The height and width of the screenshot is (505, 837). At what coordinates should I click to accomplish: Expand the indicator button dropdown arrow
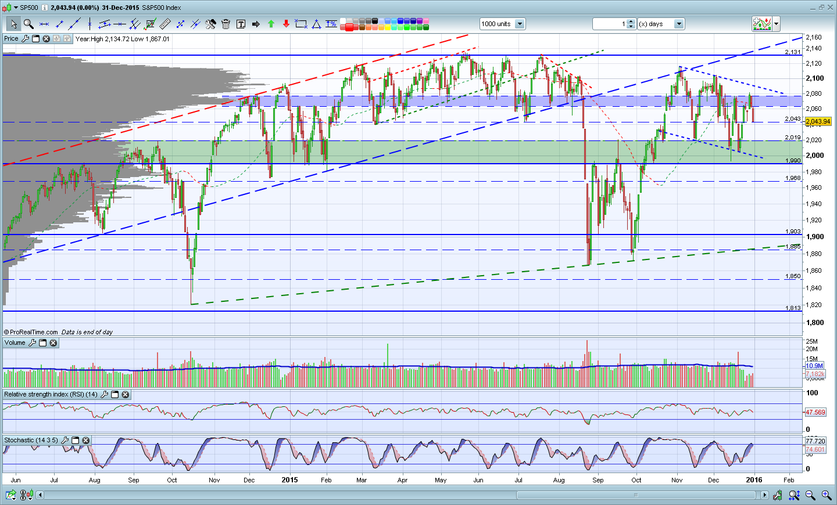click(776, 24)
